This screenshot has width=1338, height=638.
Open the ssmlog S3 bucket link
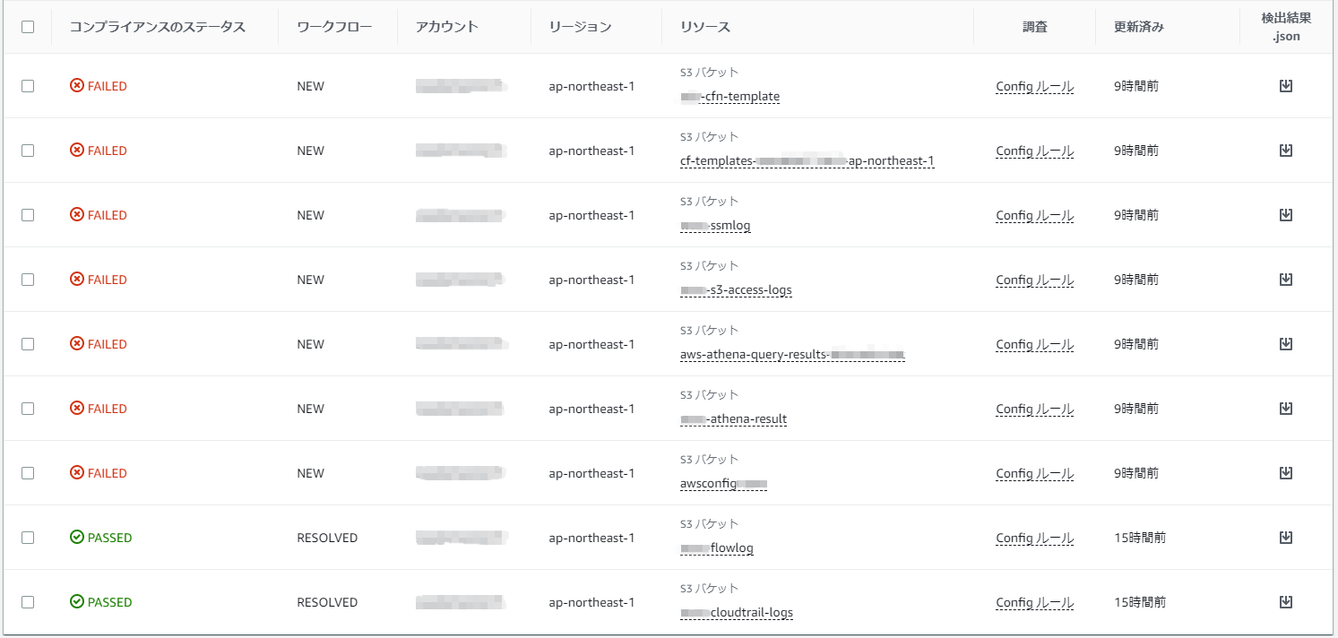[x=715, y=226]
